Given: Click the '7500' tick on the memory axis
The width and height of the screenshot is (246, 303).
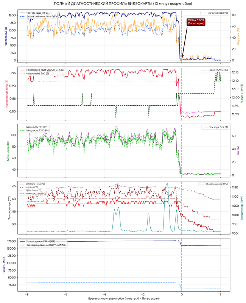Looking at the screenshot, I should pos(12,270).
